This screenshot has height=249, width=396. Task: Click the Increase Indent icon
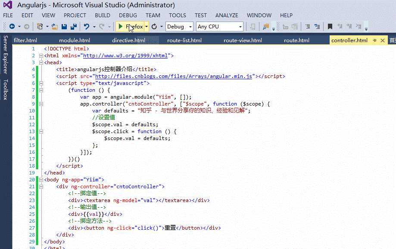point(295,27)
